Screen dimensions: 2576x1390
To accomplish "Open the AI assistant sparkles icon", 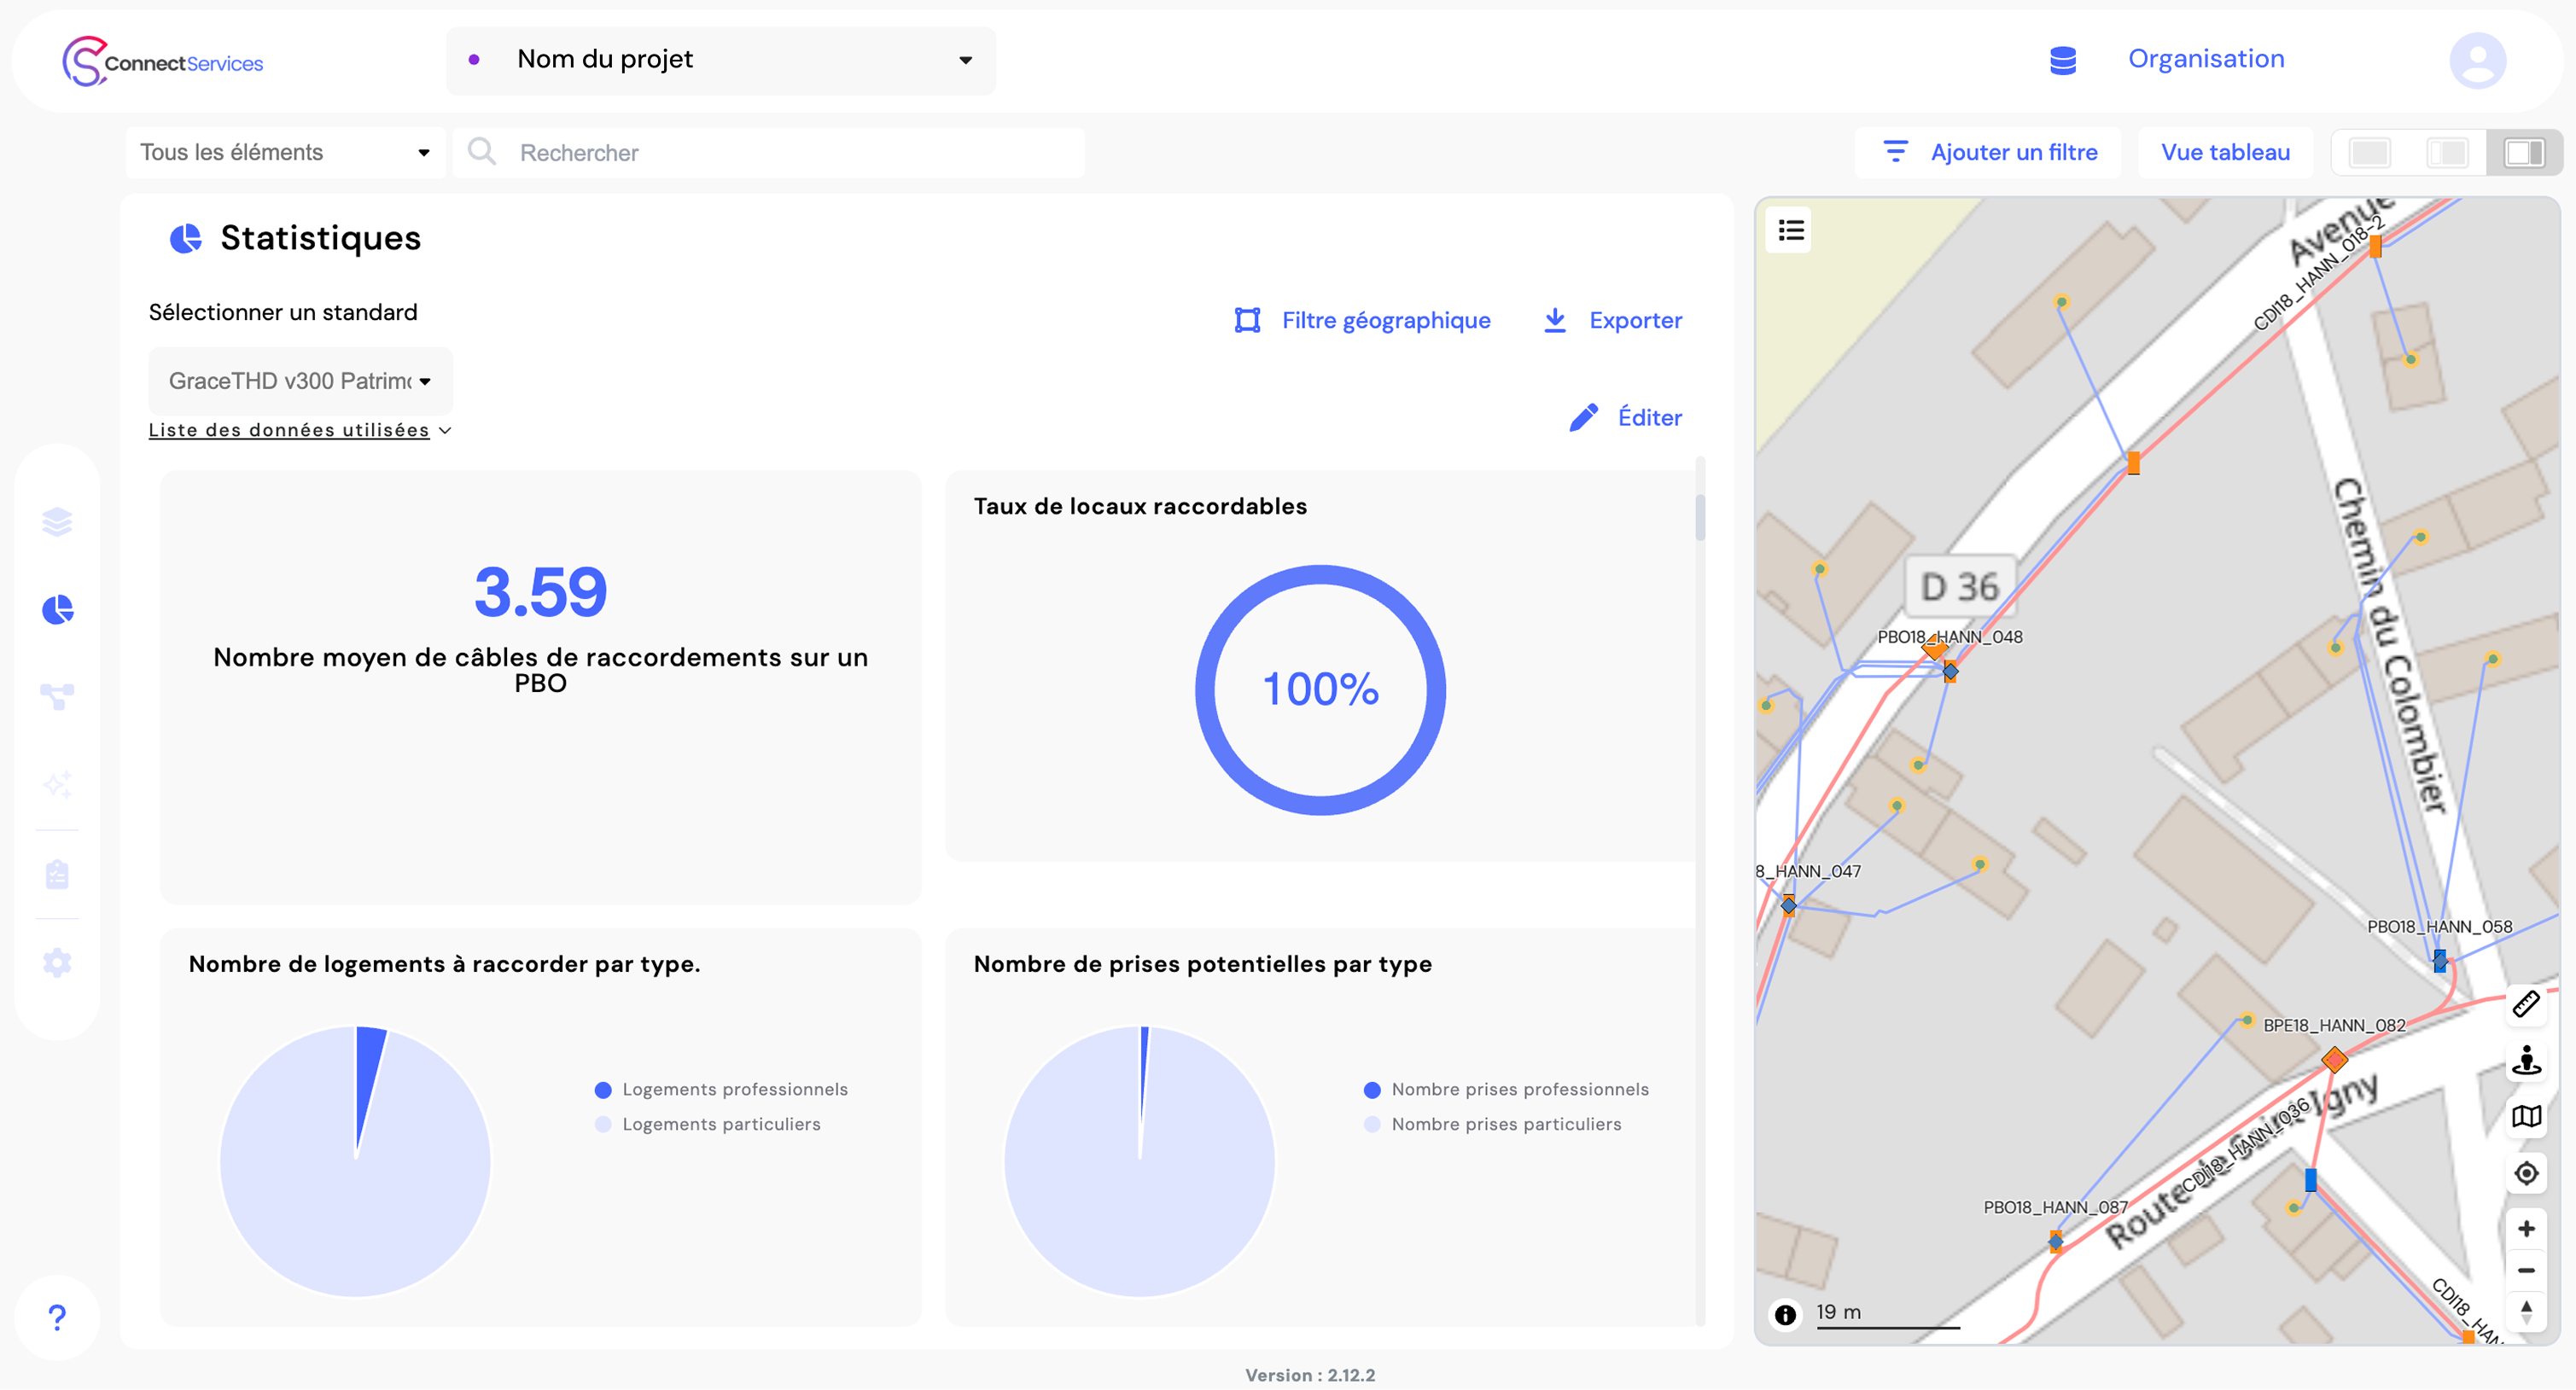I will click(57, 785).
